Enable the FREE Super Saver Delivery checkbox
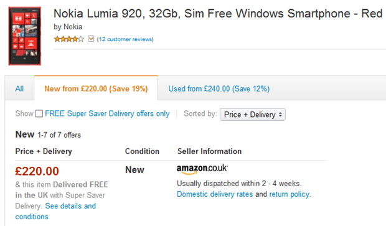Screen dimensions: 386x226 [x=39, y=114]
